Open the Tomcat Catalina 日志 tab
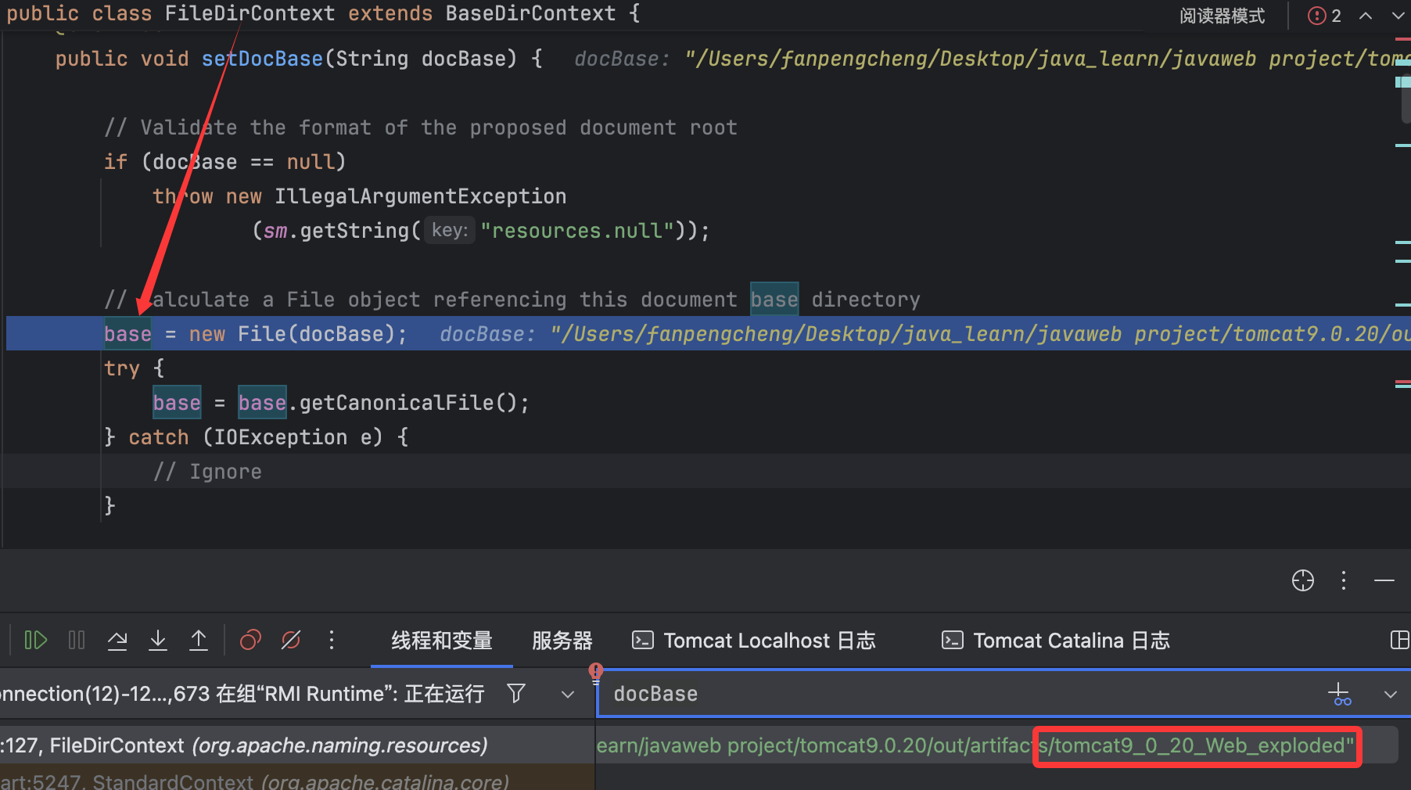1411x790 pixels. [x=1056, y=641]
